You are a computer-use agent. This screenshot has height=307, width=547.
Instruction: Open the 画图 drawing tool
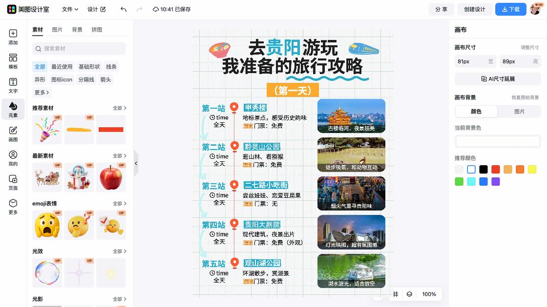point(13,134)
